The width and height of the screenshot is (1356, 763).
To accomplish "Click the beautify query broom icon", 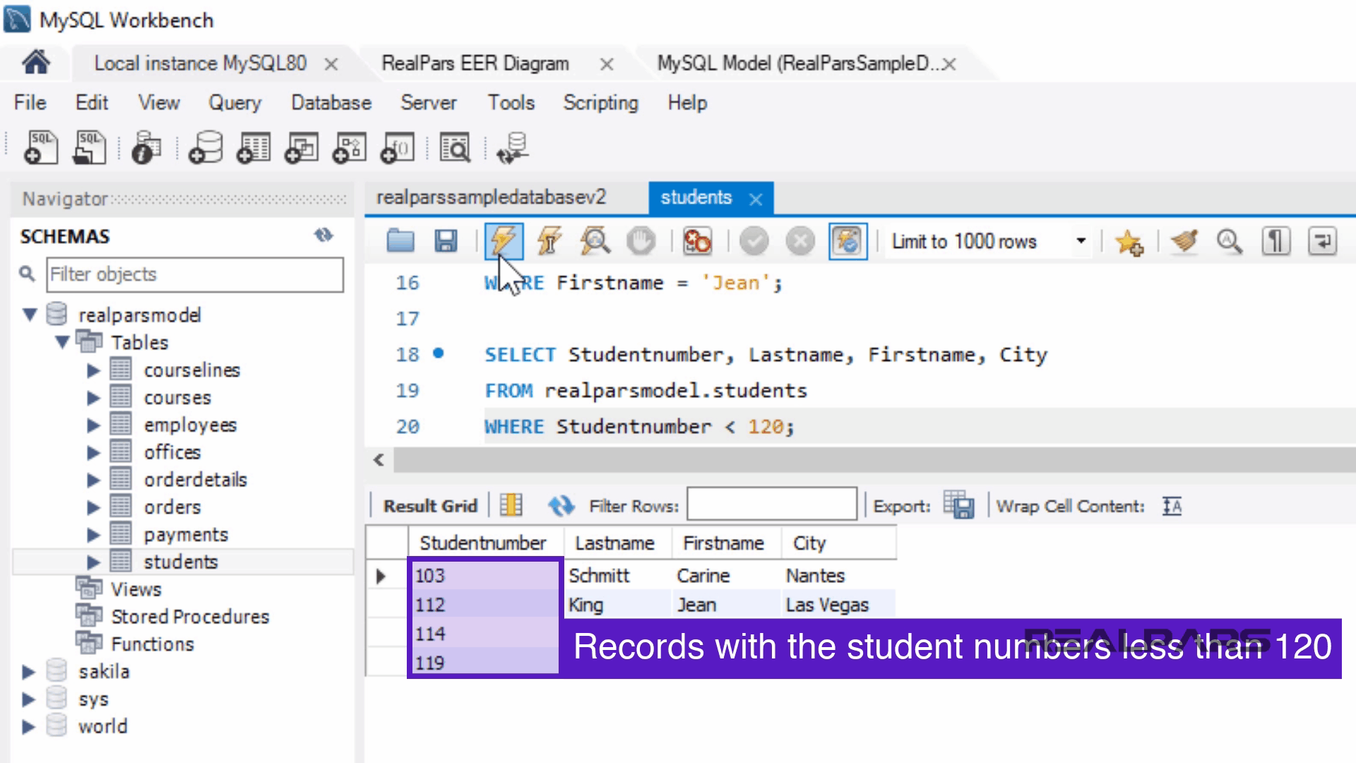I will point(1184,242).
